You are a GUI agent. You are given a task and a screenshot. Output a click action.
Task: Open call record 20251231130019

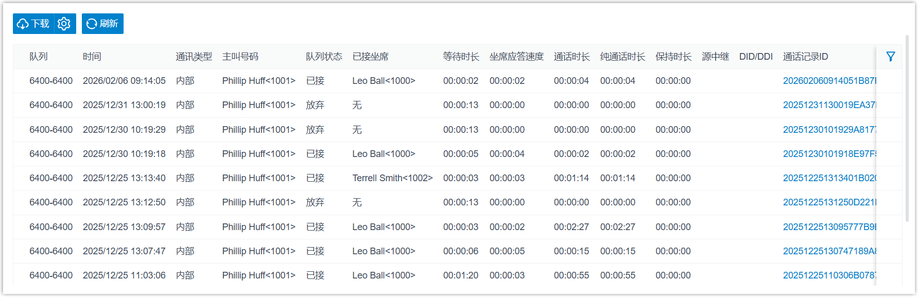(829, 105)
